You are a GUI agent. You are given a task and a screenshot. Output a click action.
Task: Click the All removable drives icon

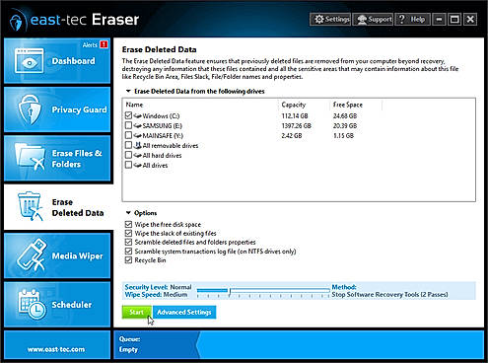[x=138, y=145]
